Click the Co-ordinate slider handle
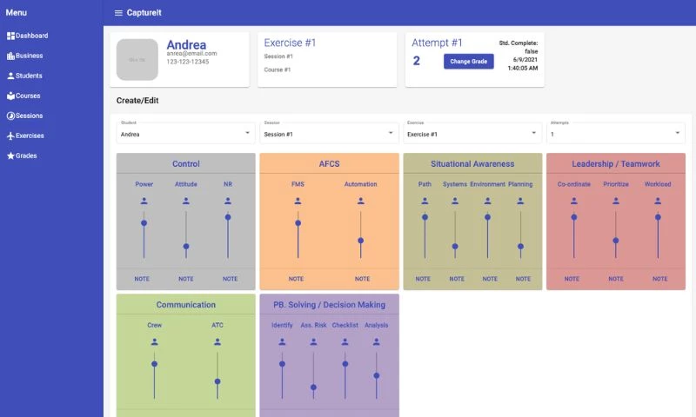696x417 pixels. click(573, 217)
